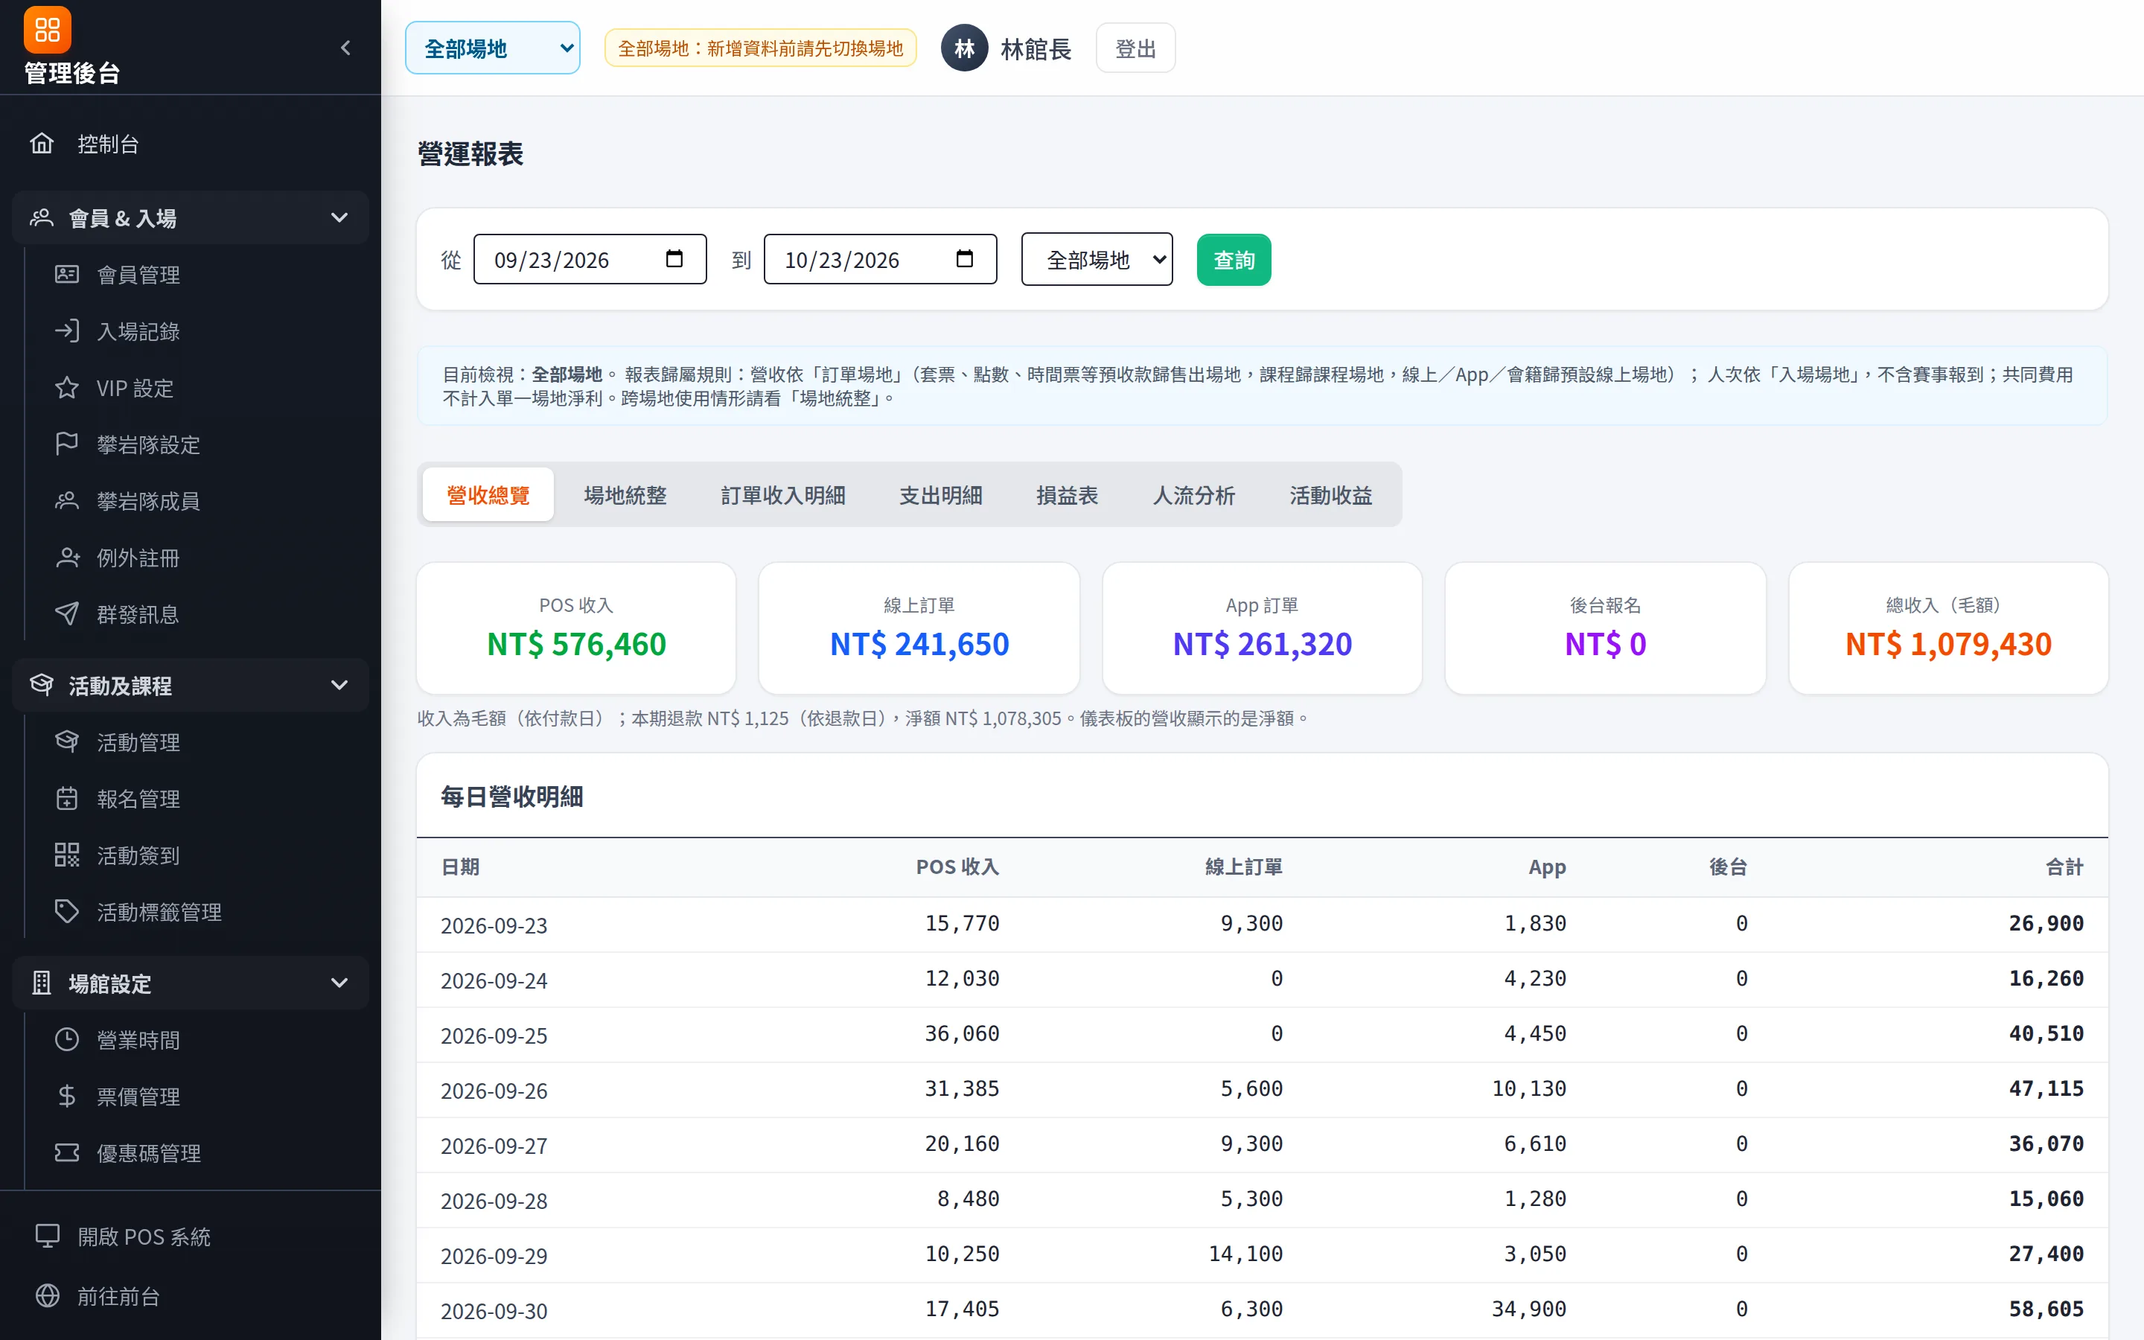Collapse the 會員 & 入場 section

(191, 218)
